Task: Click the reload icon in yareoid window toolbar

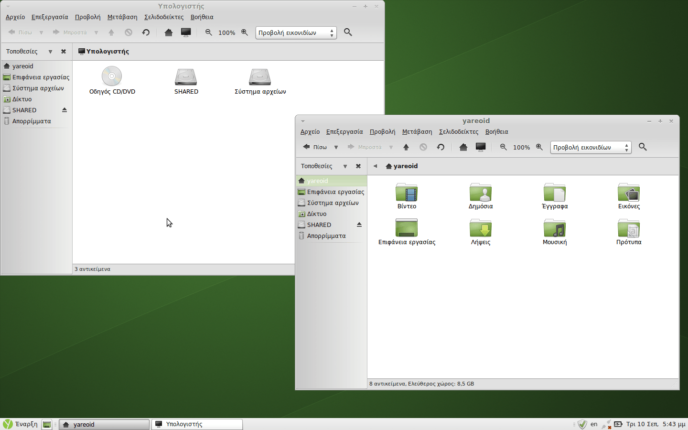Action: click(441, 147)
